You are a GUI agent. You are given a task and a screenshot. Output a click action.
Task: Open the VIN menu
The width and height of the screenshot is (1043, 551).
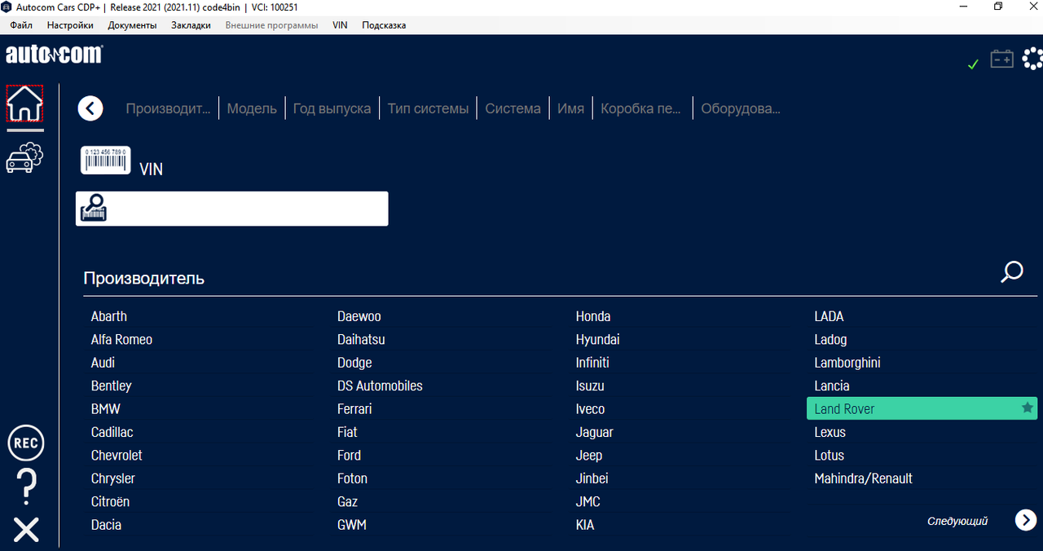pos(340,25)
